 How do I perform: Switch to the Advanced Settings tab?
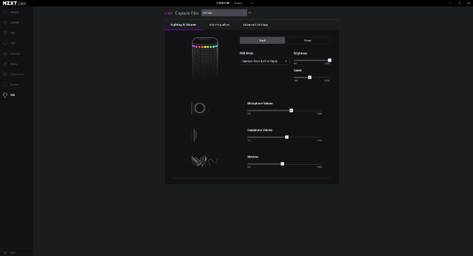click(255, 25)
